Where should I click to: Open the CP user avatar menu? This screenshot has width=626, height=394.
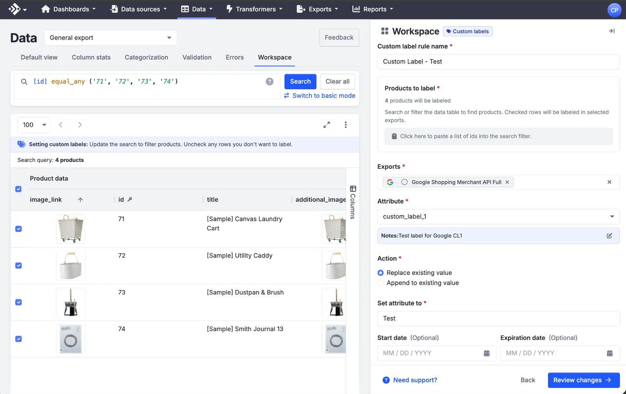point(614,10)
